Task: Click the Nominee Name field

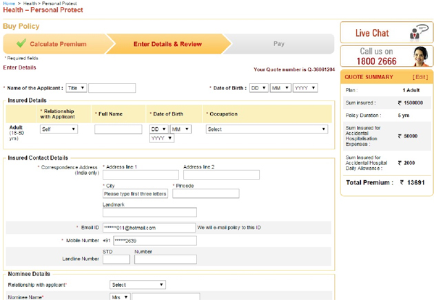Action: pos(166,297)
